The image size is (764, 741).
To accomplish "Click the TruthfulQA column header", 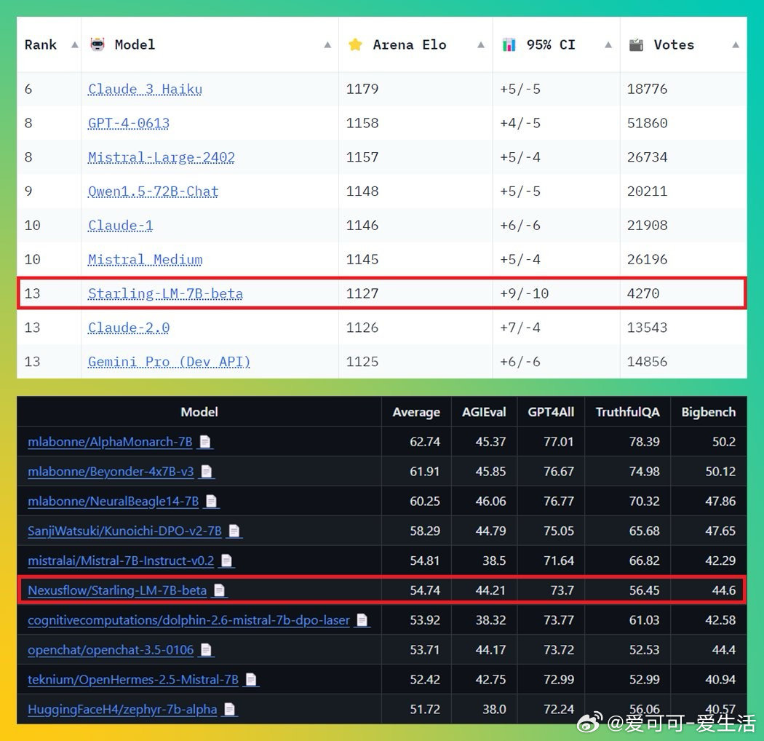I will pos(627,412).
